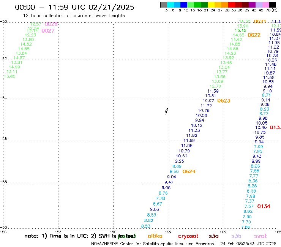Screen dimensions: 281x247
Task: Select the altika satellite legend label
Action: 155,236
